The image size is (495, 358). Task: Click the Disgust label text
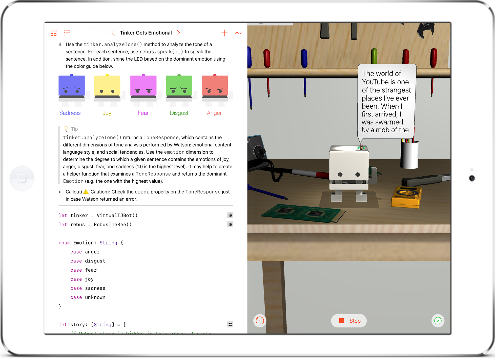pyautogui.click(x=179, y=113)
